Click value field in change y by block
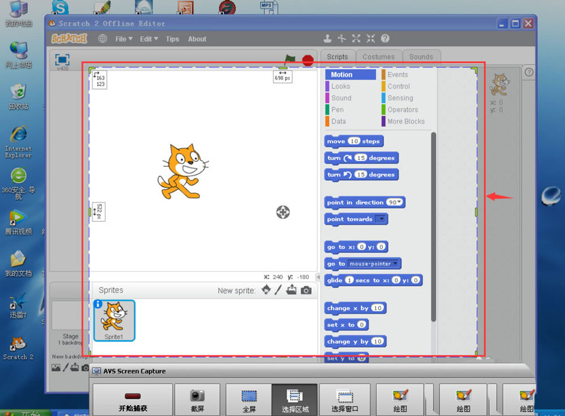565x416 pixels. tap(377, 341)
